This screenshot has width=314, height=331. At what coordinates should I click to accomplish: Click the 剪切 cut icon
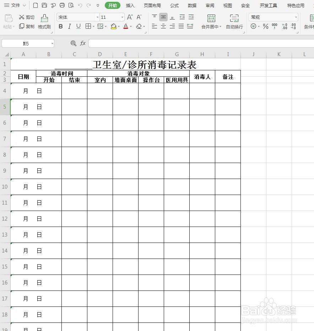click(x=26, y=17)
